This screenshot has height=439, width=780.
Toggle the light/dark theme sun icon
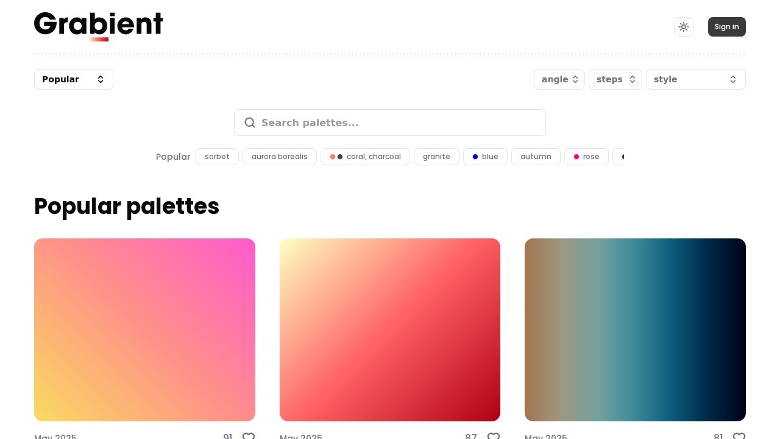pos(684,27)
